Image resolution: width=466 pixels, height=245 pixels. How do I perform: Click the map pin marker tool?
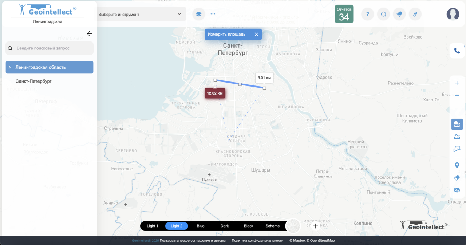click(x=457, y=165)
